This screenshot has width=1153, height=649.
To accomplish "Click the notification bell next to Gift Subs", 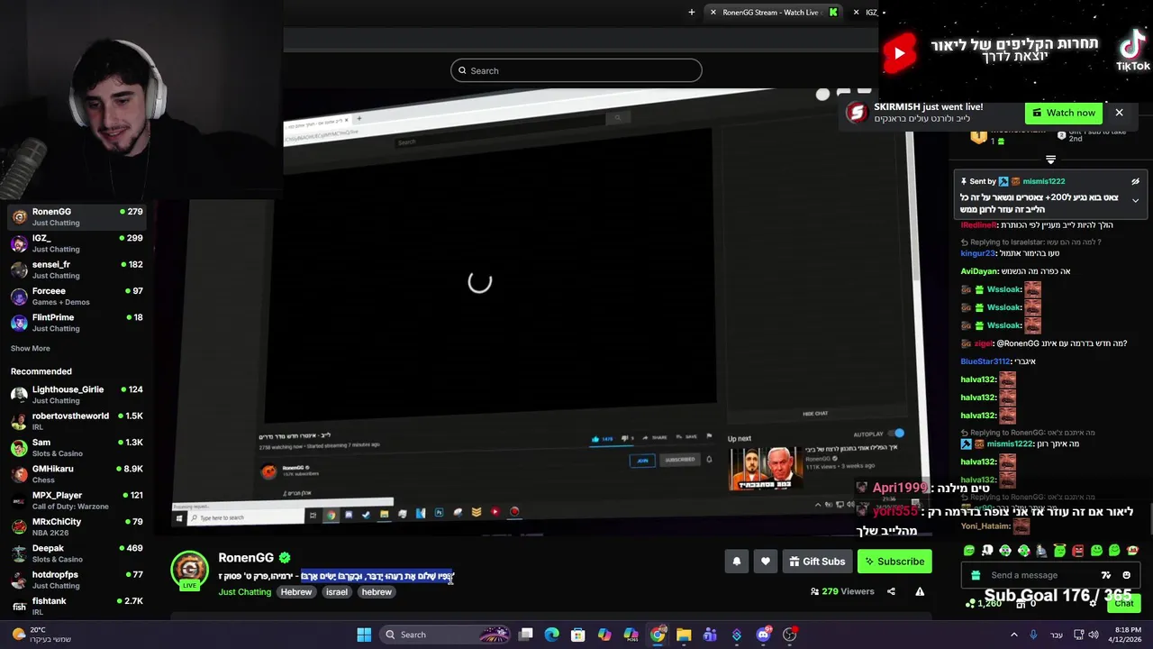I will [x=737, y=562].
